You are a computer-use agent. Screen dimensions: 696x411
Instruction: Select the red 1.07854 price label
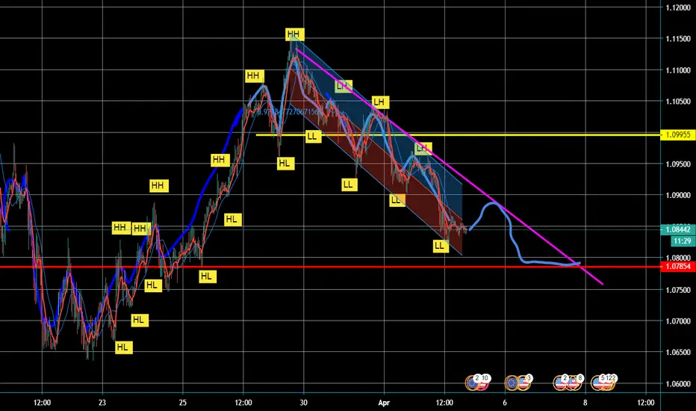tap(678, 267)
